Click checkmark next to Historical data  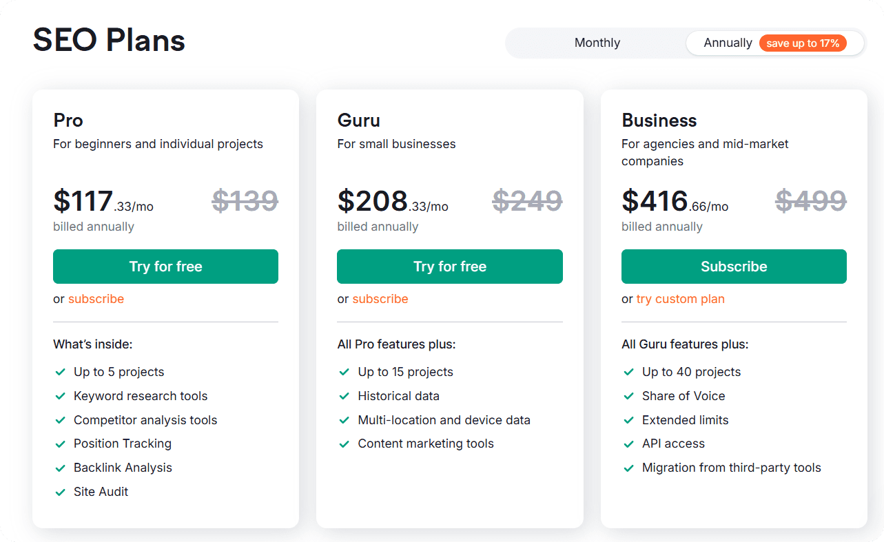pos(345,396)
